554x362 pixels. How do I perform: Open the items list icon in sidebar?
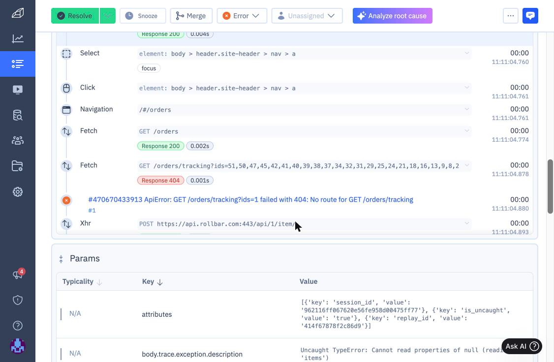tap(18, 64)
